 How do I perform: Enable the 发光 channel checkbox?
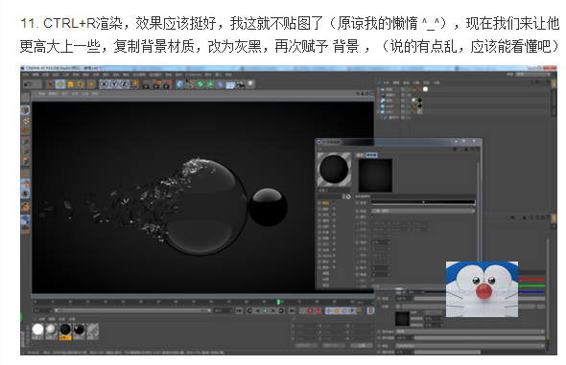(334, 215)
